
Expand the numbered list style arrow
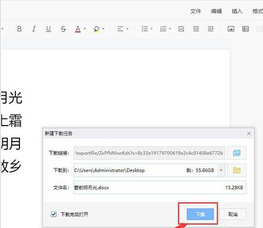[x=170, y=29]
